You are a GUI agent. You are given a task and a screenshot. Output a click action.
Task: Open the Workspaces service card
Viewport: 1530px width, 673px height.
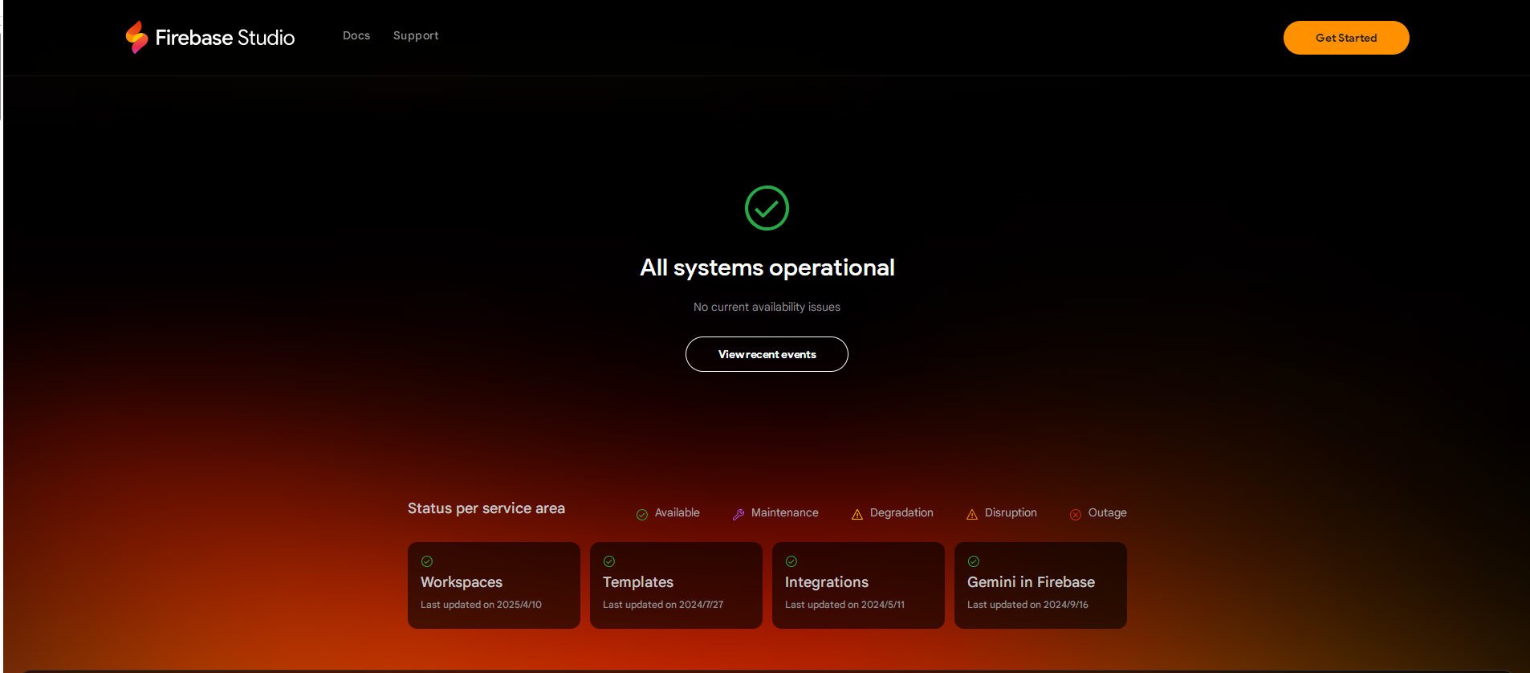(494, 585)
